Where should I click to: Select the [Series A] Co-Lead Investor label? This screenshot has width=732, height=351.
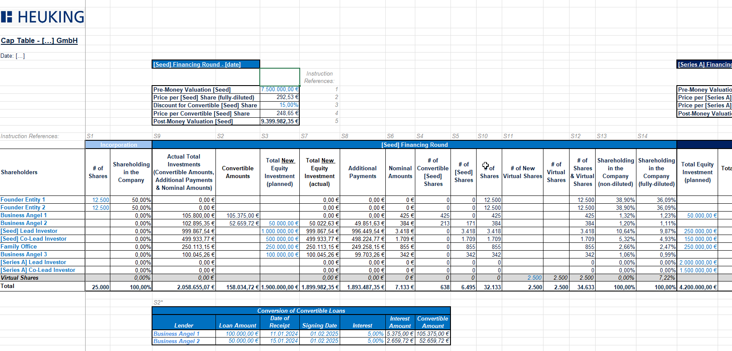(38, 270)
